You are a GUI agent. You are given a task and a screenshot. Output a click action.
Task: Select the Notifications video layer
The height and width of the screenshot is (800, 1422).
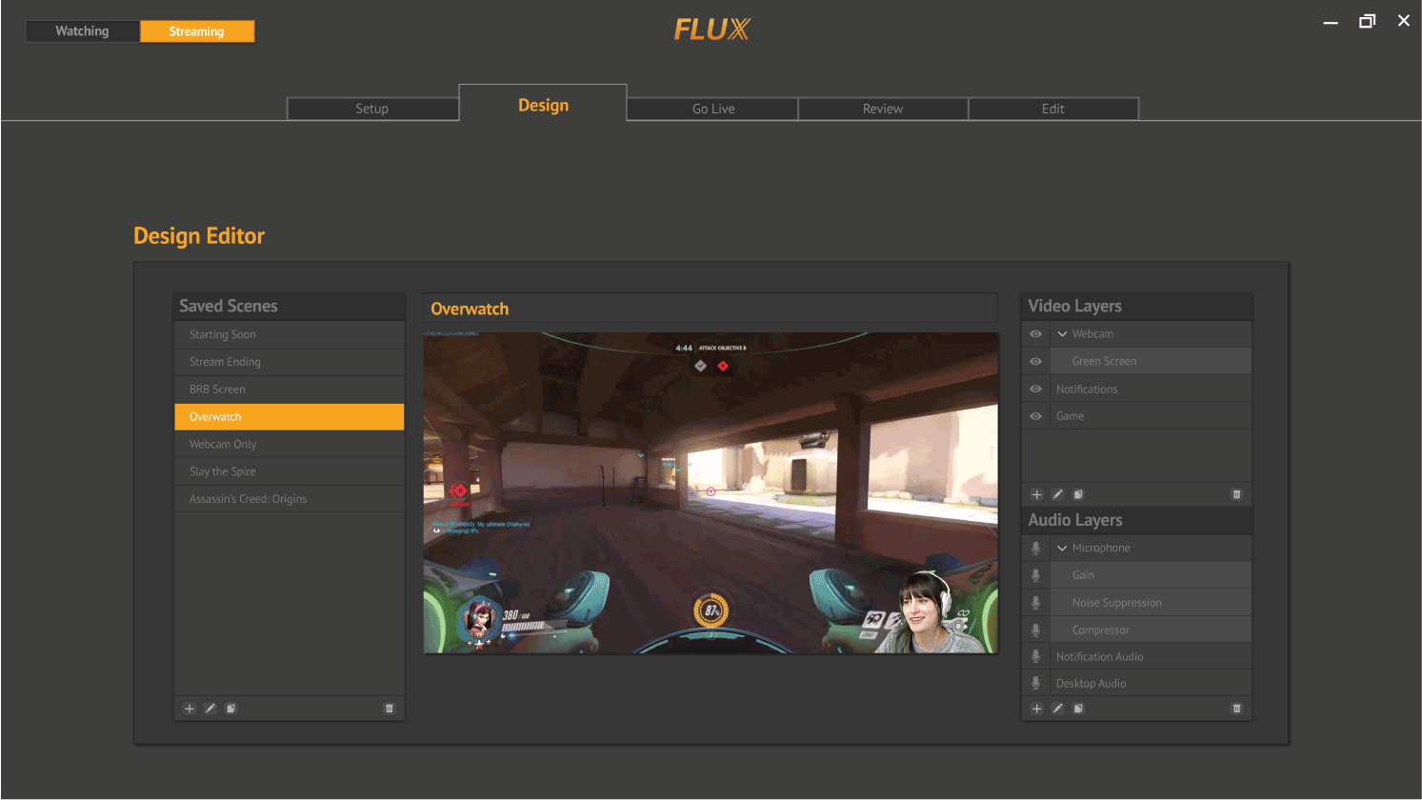pyautogui.click(x=1151, y=390)
